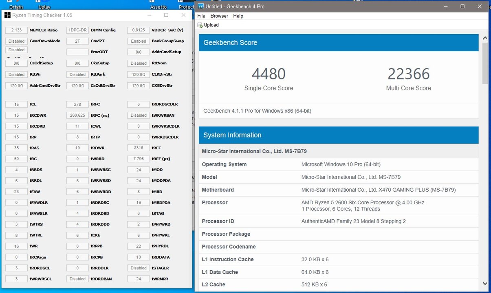
Task: Click the Multi-Core Score 22366
Action: [x=409, y=74]
